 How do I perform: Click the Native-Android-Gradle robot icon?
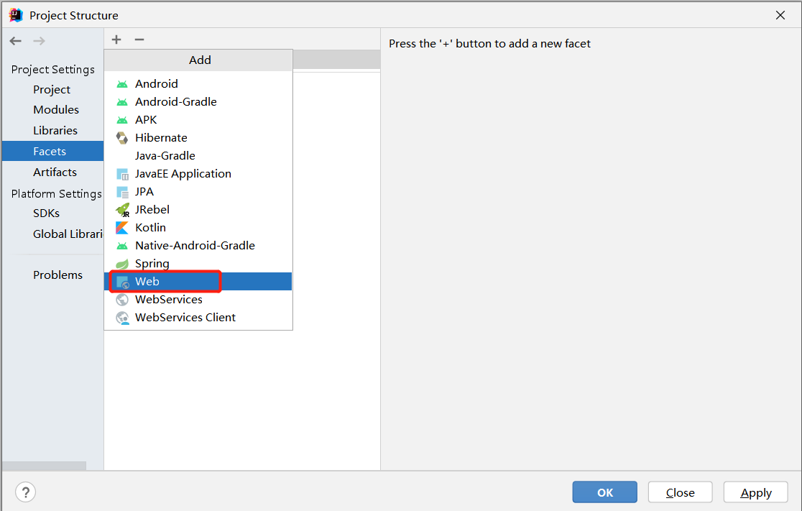coord(122,246)
